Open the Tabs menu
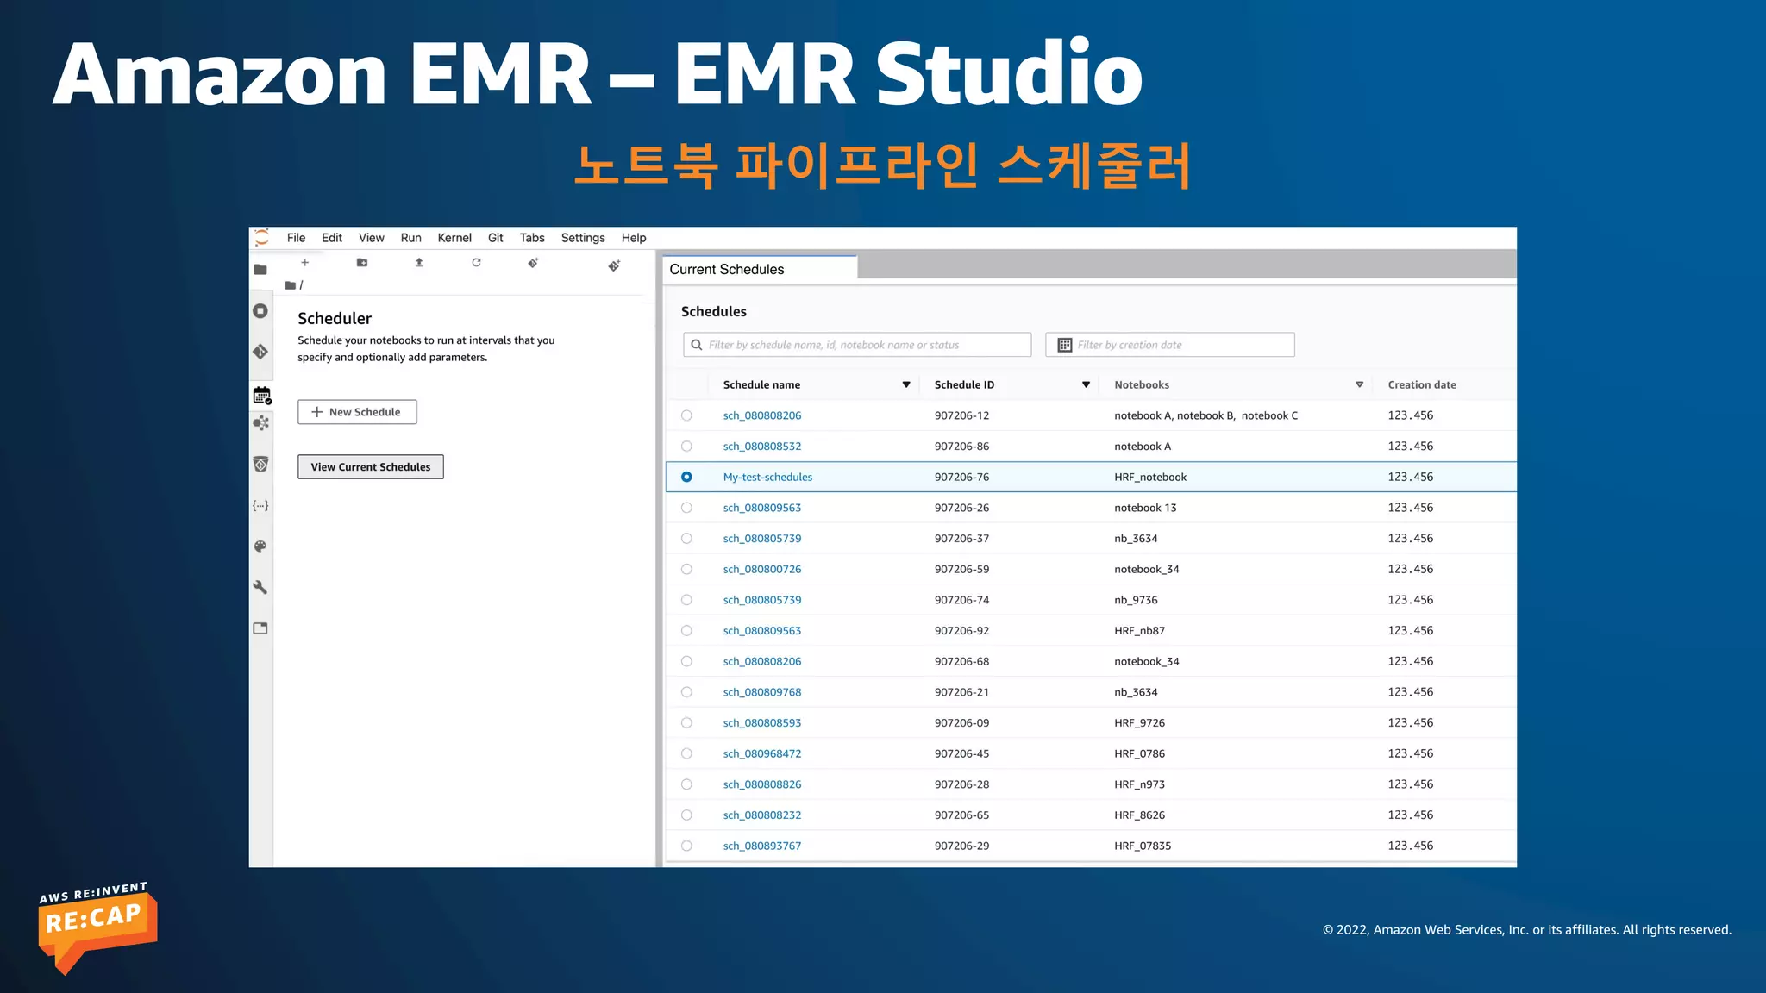The image size is (1766, 993). coord(532,238)
